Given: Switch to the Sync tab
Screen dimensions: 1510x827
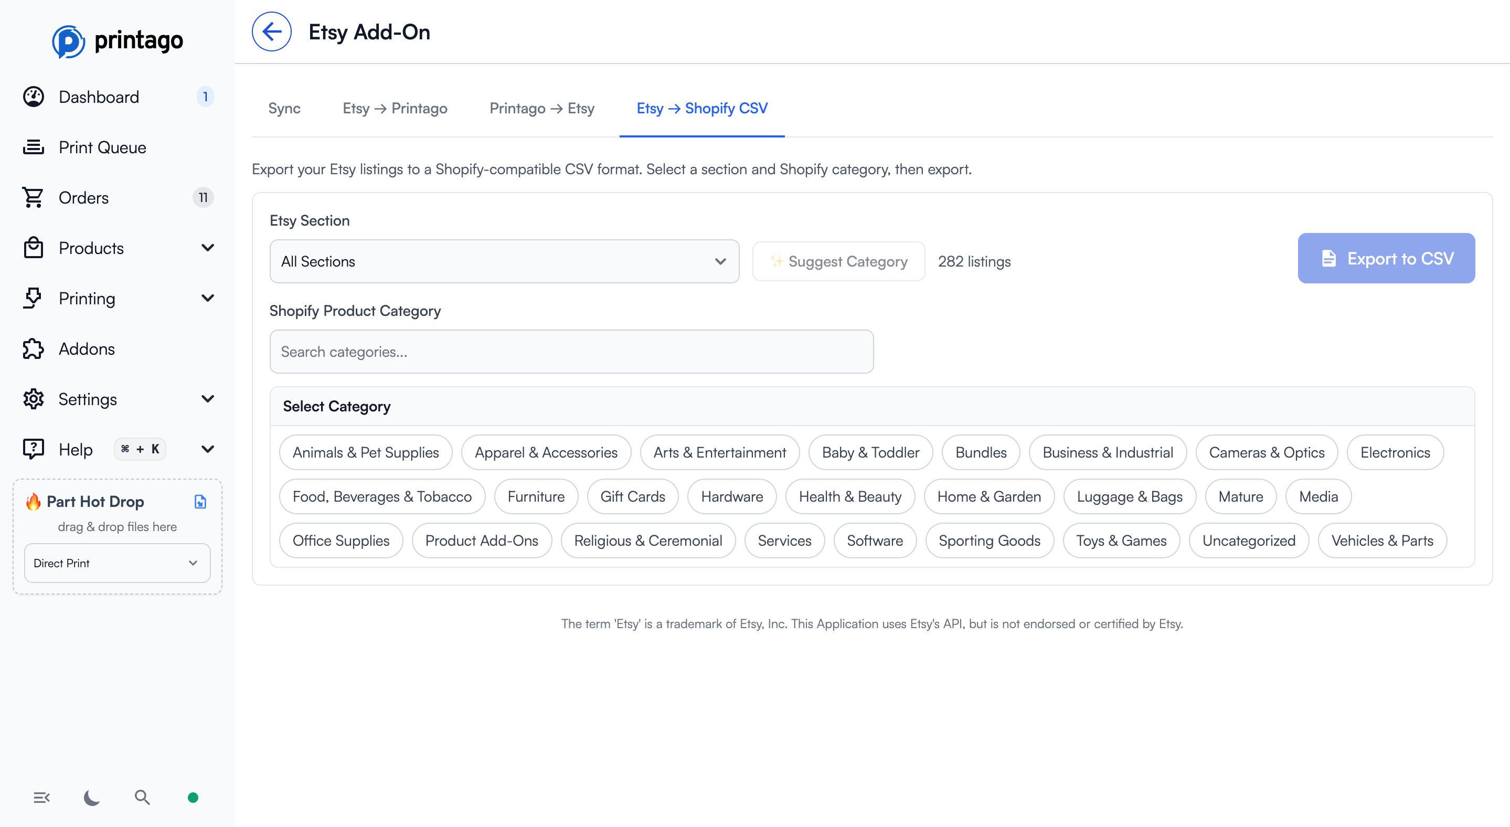Looking at the screenshot, I should coord(284,109).
